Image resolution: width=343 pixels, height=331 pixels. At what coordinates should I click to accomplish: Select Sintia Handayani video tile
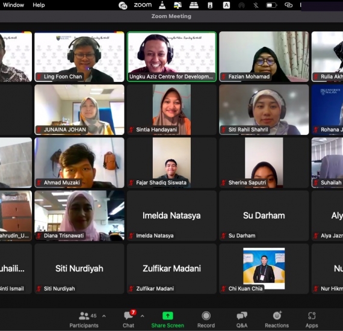point(171,110)
